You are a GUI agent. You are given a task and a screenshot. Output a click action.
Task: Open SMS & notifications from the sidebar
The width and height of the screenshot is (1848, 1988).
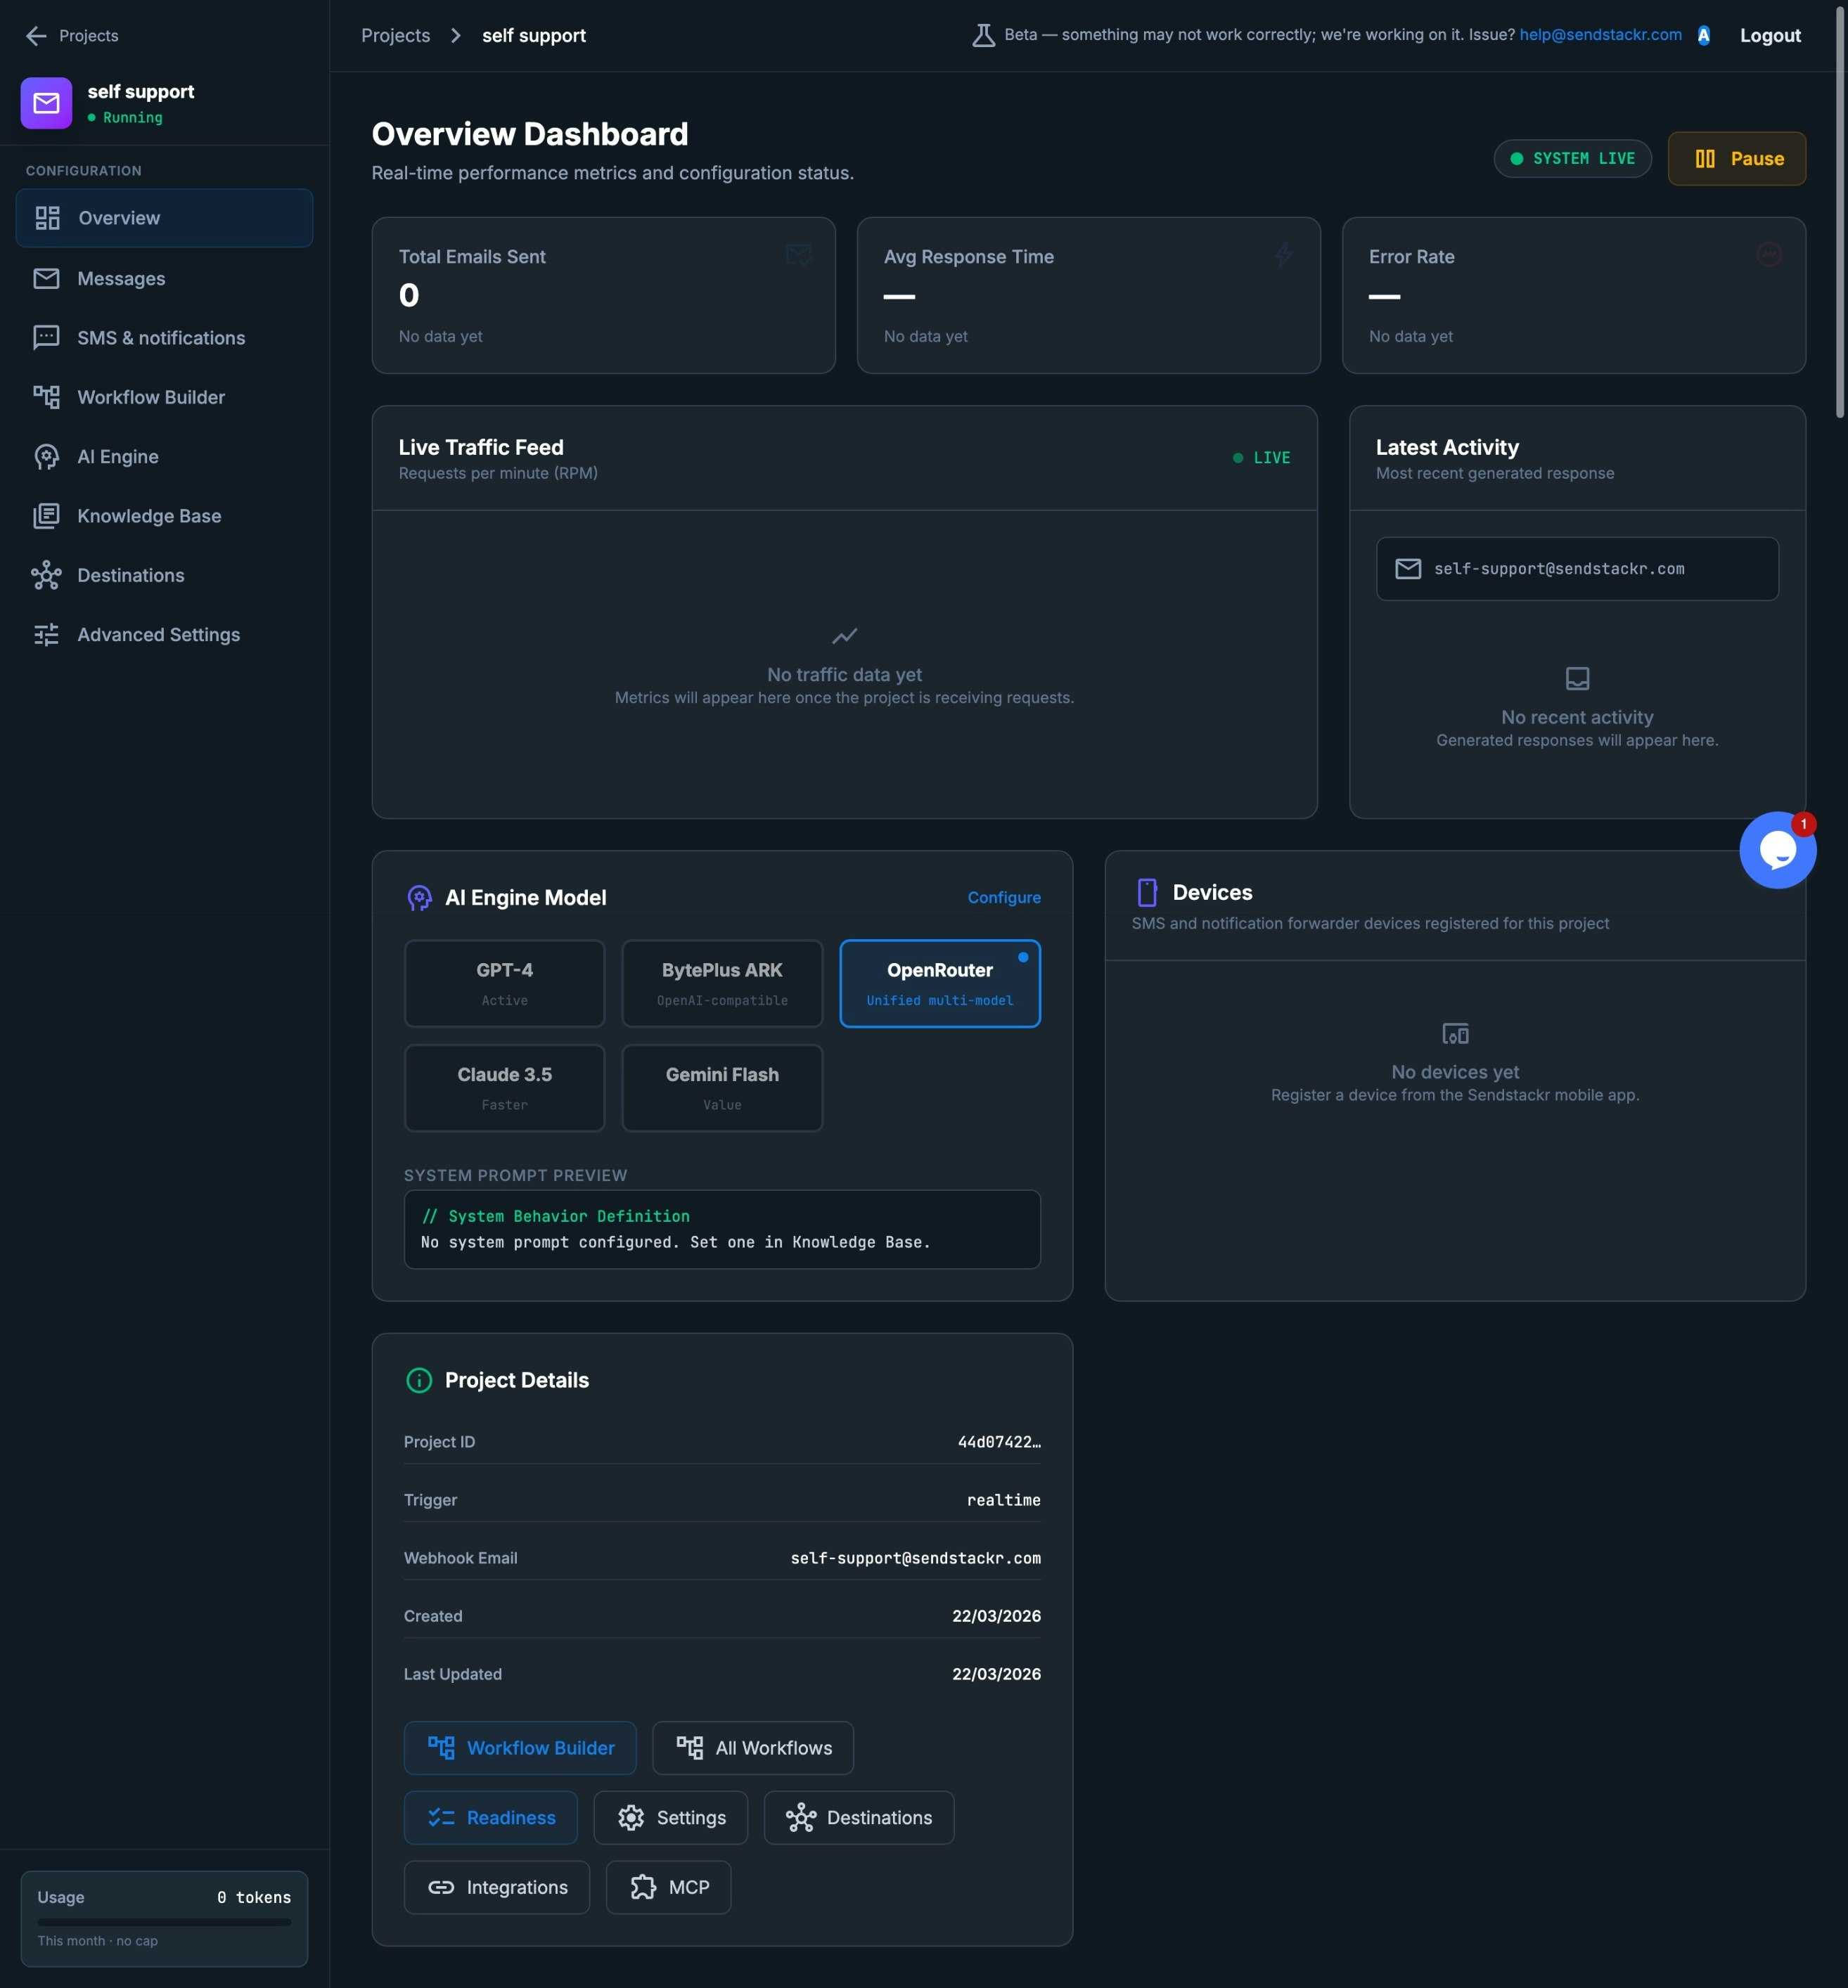click(x=160, y=338)
